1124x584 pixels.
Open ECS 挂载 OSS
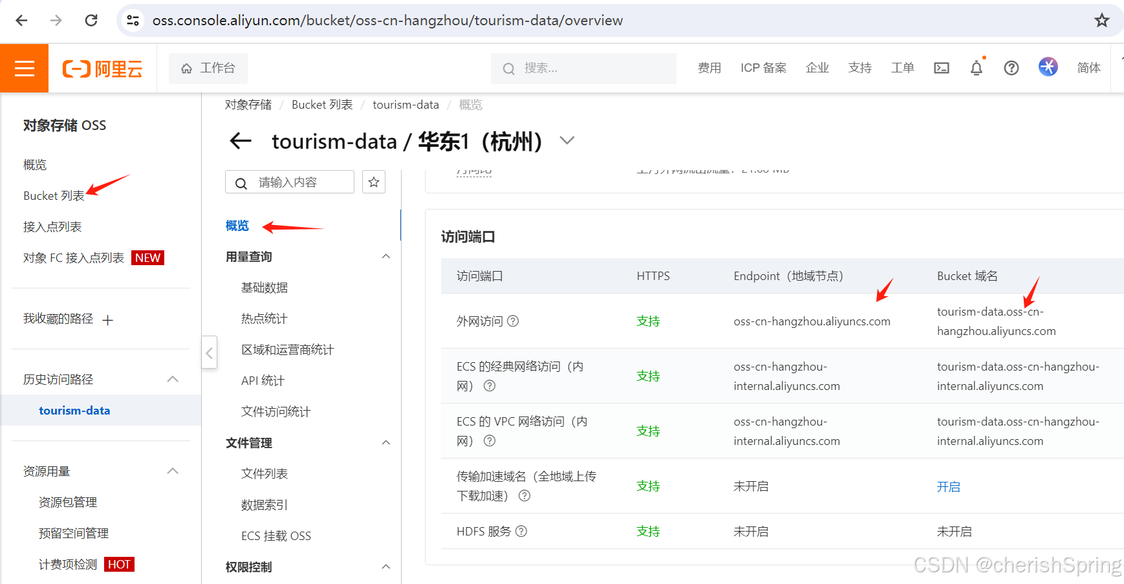pyautogui.click(x=276, y=536)
